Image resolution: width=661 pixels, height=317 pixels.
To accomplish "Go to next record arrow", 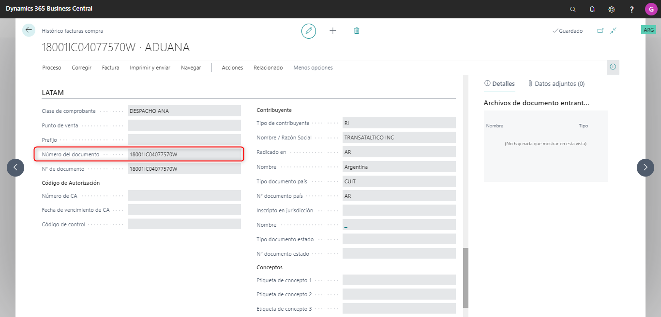I will pyautogui.click(x=646, y=167).
